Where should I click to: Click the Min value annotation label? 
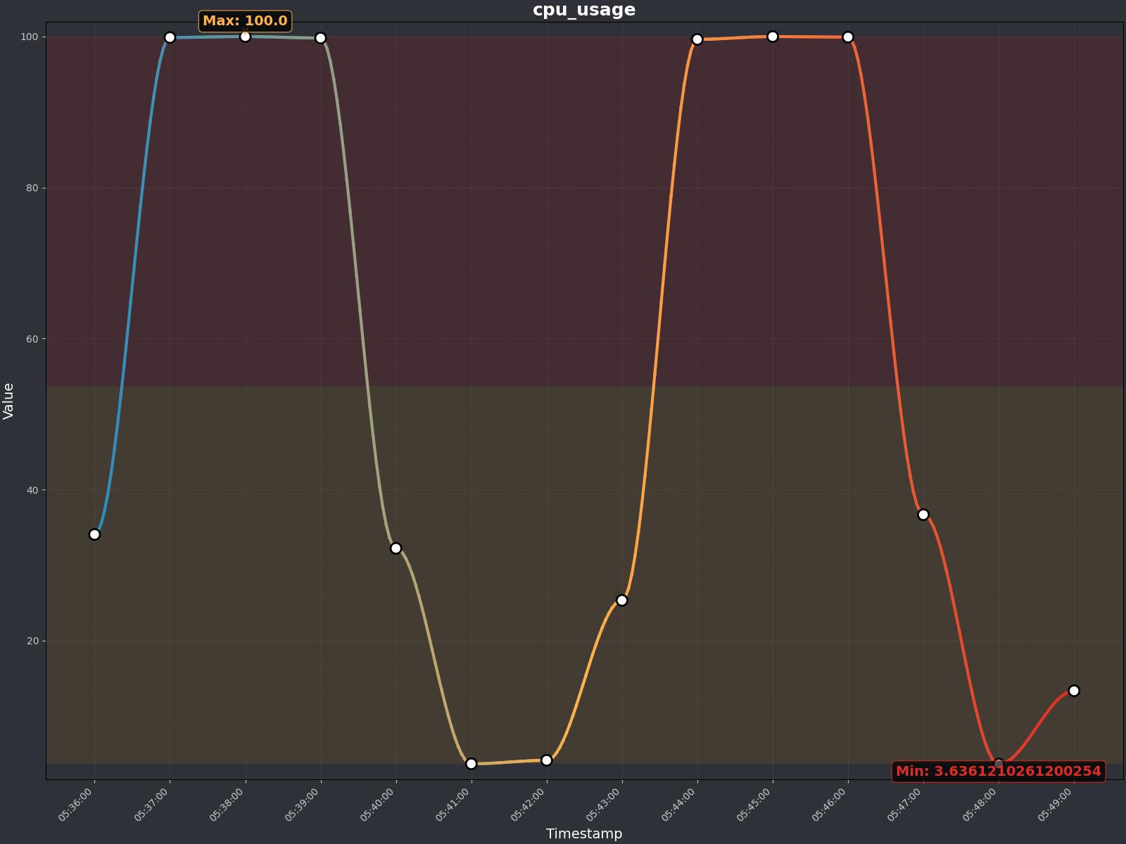click(998, 771)
